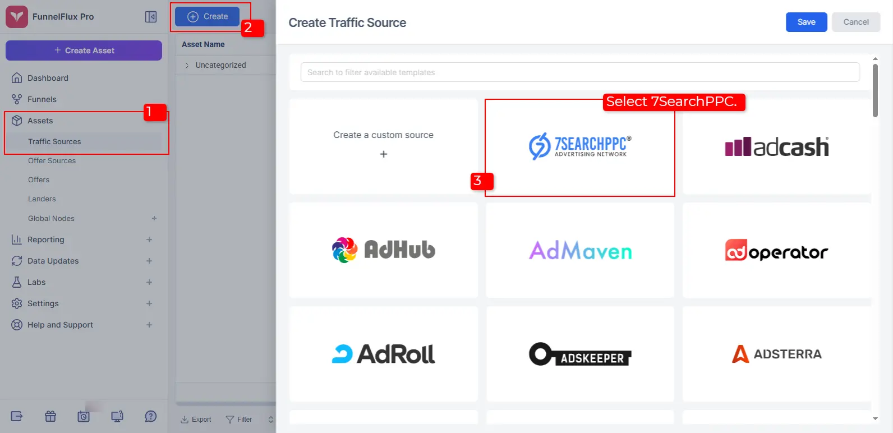Screen dimensions: 893x433
Task: Click the question mark help icon
Action: (151, 416)
